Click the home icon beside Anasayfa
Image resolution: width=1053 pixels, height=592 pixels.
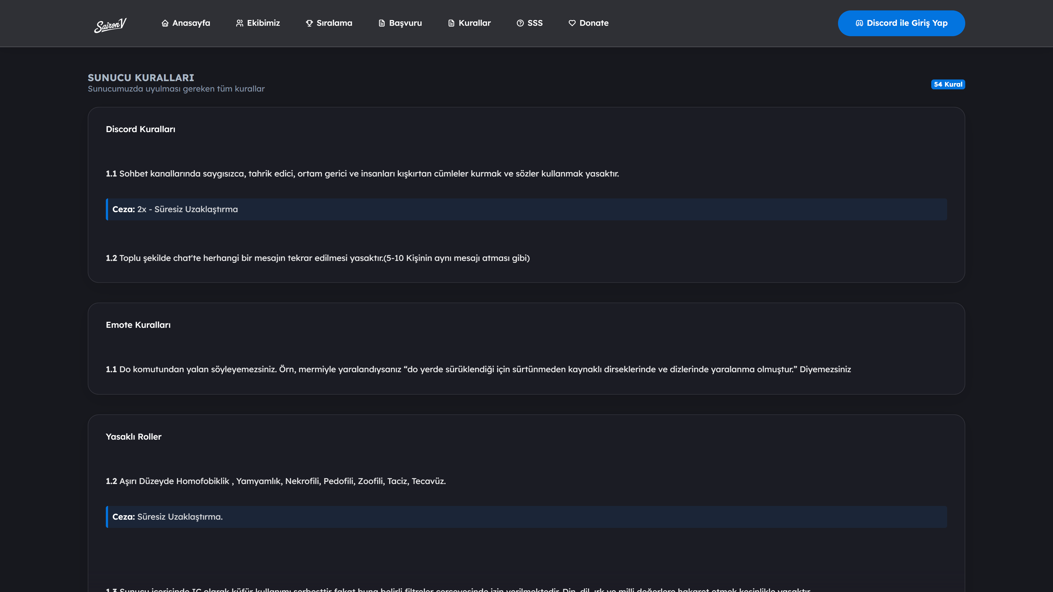point(165,23)
